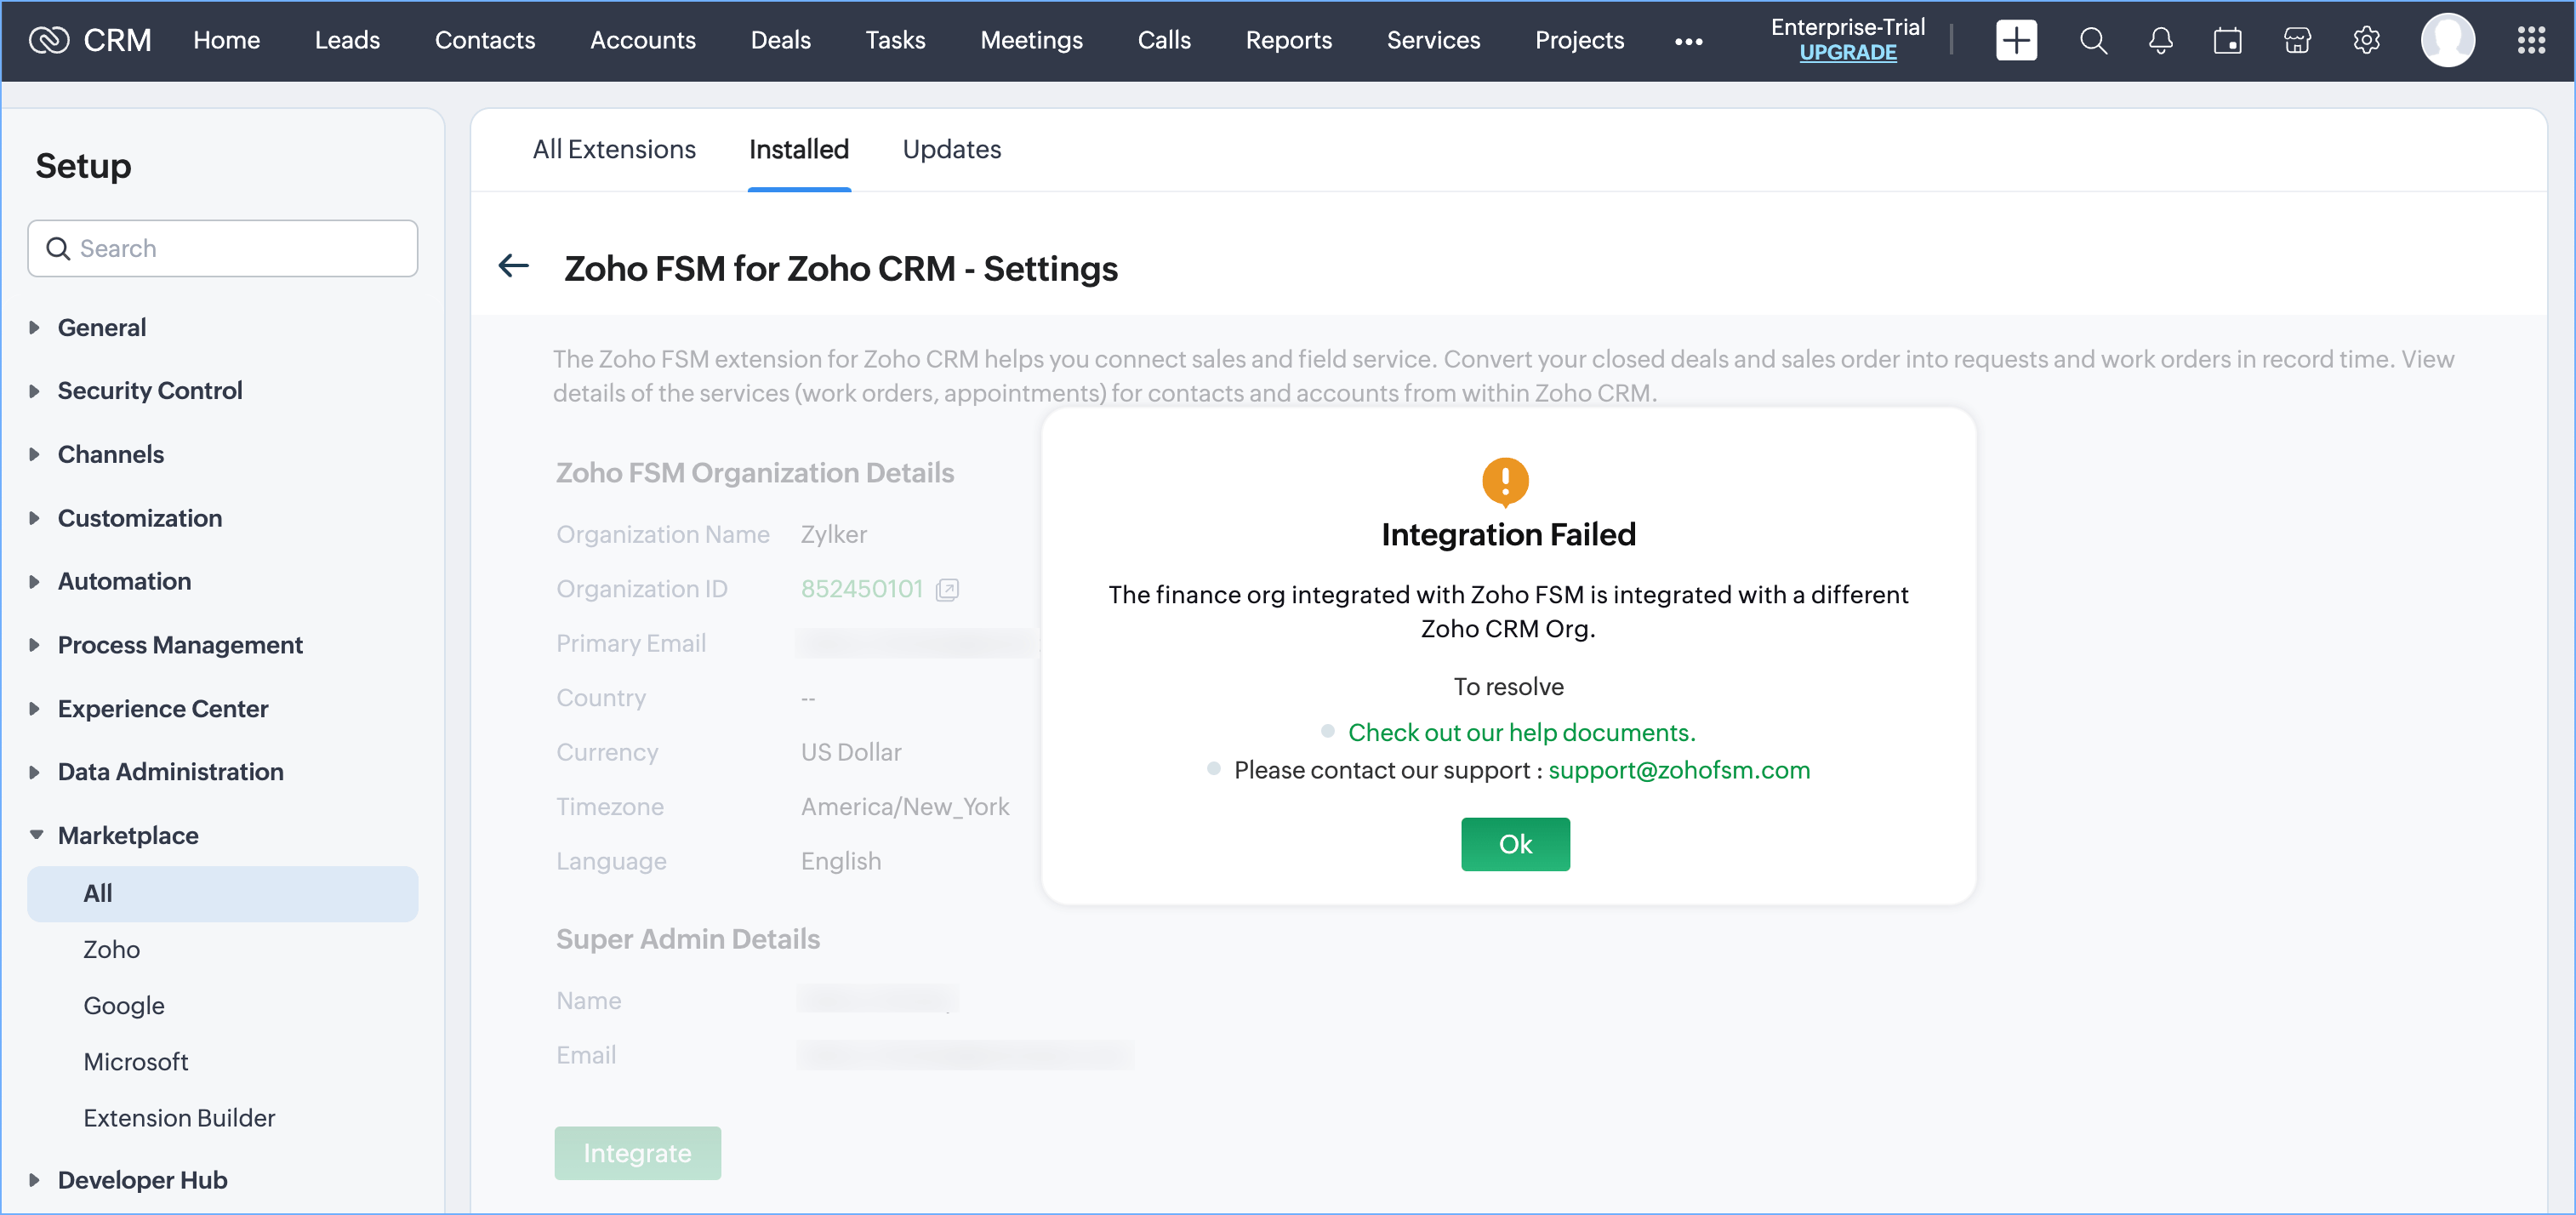Open the calendar icon in header
2576x1215 pixels.
point(2227,40)
